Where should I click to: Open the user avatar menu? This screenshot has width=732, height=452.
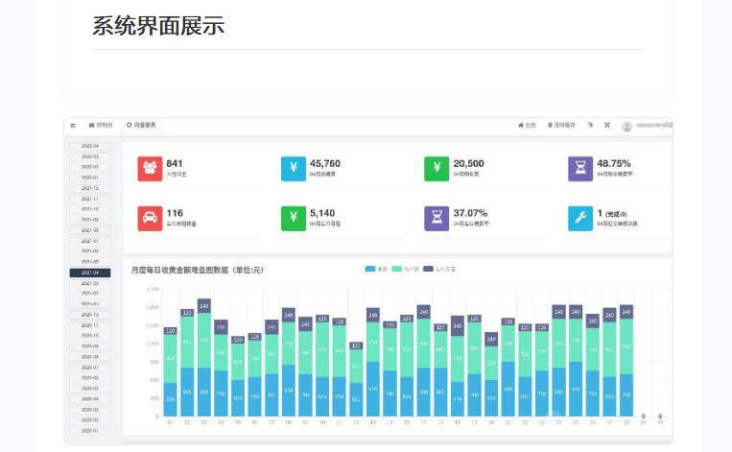click(627, 126)
